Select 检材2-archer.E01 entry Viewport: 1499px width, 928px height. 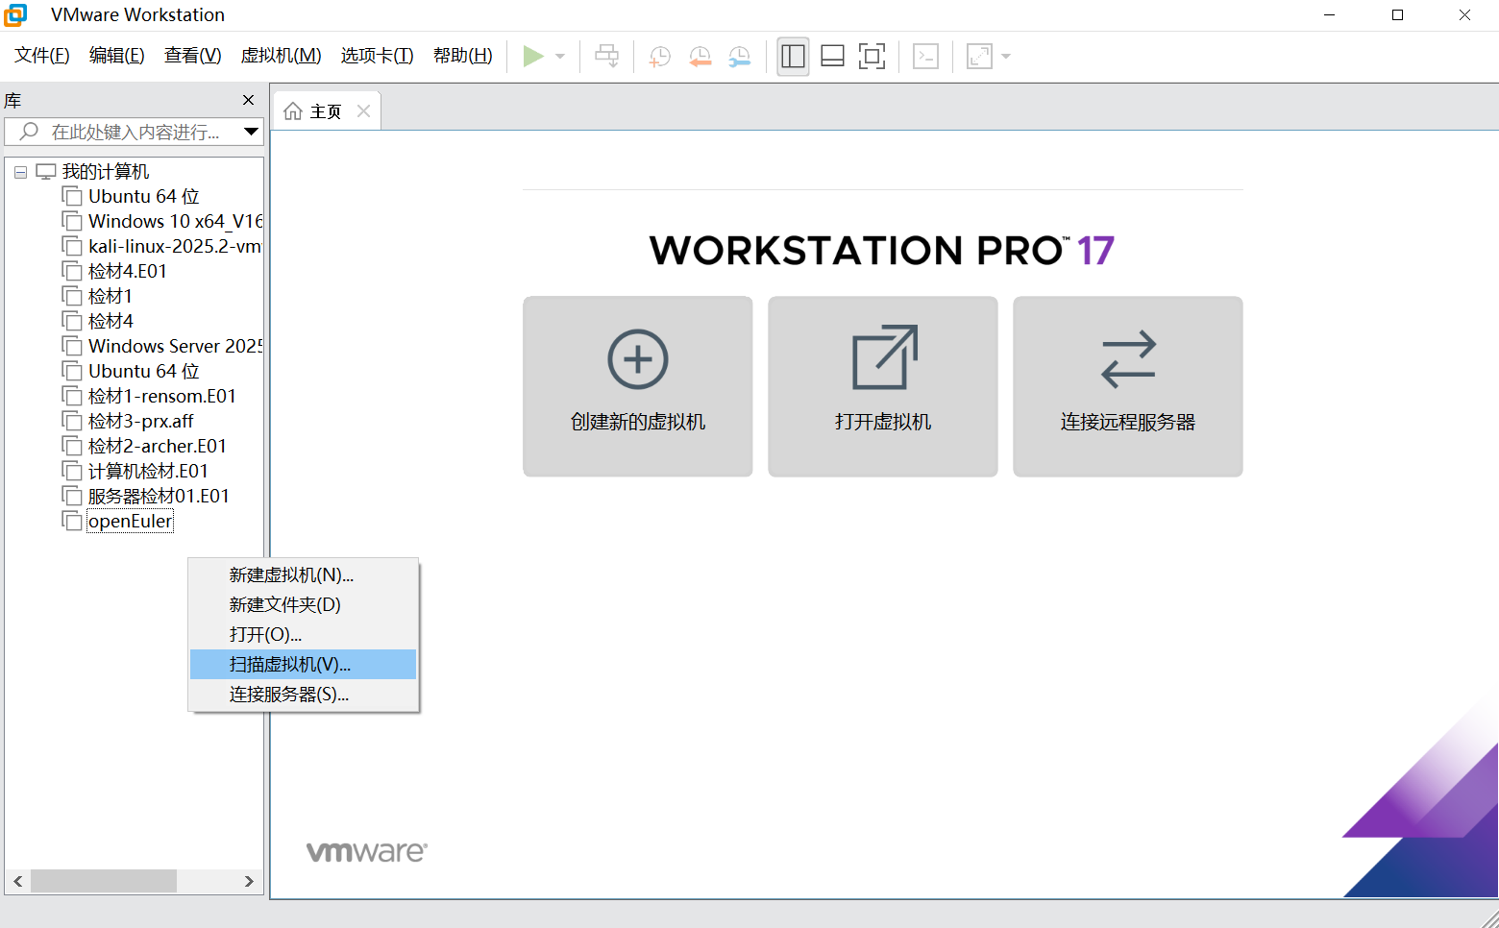pos(157,446)
